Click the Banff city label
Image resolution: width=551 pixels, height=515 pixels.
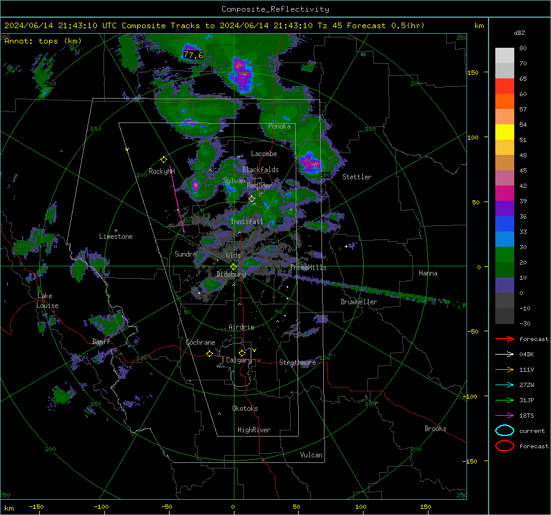pos(101,342)
